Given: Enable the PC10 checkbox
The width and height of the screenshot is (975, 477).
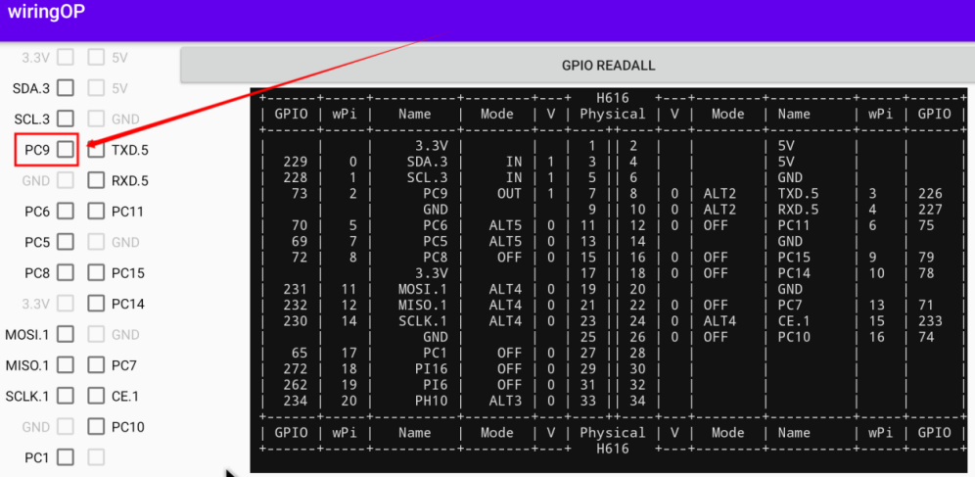Looking at the screenshot, I should point(96,427).
